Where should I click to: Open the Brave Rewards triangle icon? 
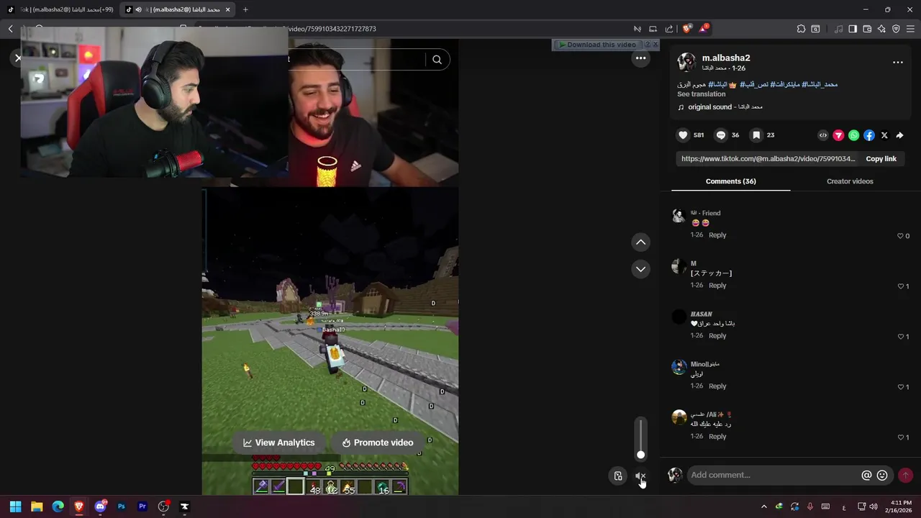tap(703, 29)
